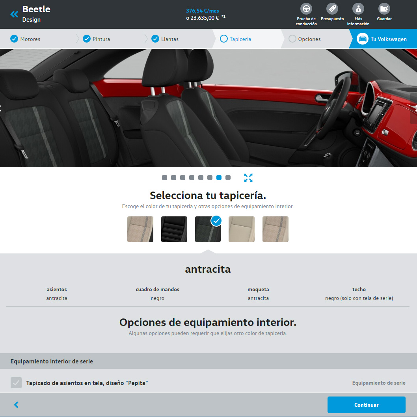Click the 23.635,00 € total price
This screenshot has width=417, height=417.
point(205,18)
